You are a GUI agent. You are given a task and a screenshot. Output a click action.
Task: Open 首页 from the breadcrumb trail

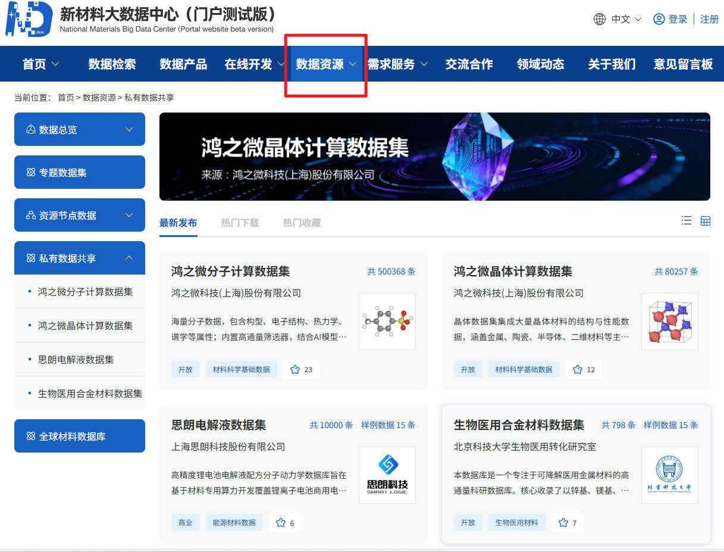click(x=66, y=96)
